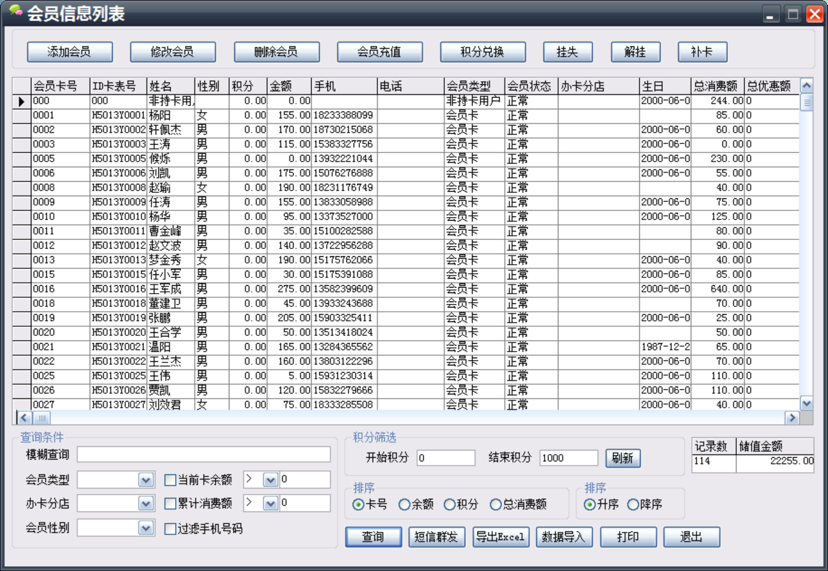Click the 开始积分 input field
Image resolution: width=828 pixels, height=571 pixels.
(446, 458)
